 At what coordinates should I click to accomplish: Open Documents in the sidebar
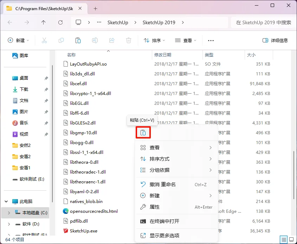tap(20, 101)
